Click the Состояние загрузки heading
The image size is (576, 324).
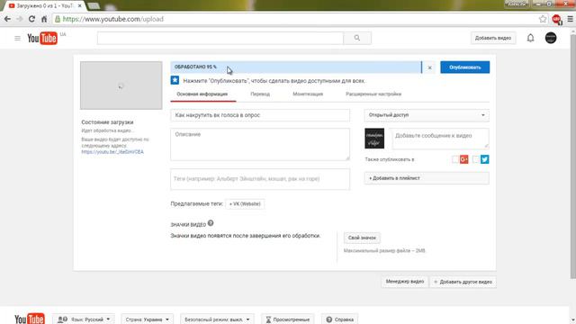point(107,122)
